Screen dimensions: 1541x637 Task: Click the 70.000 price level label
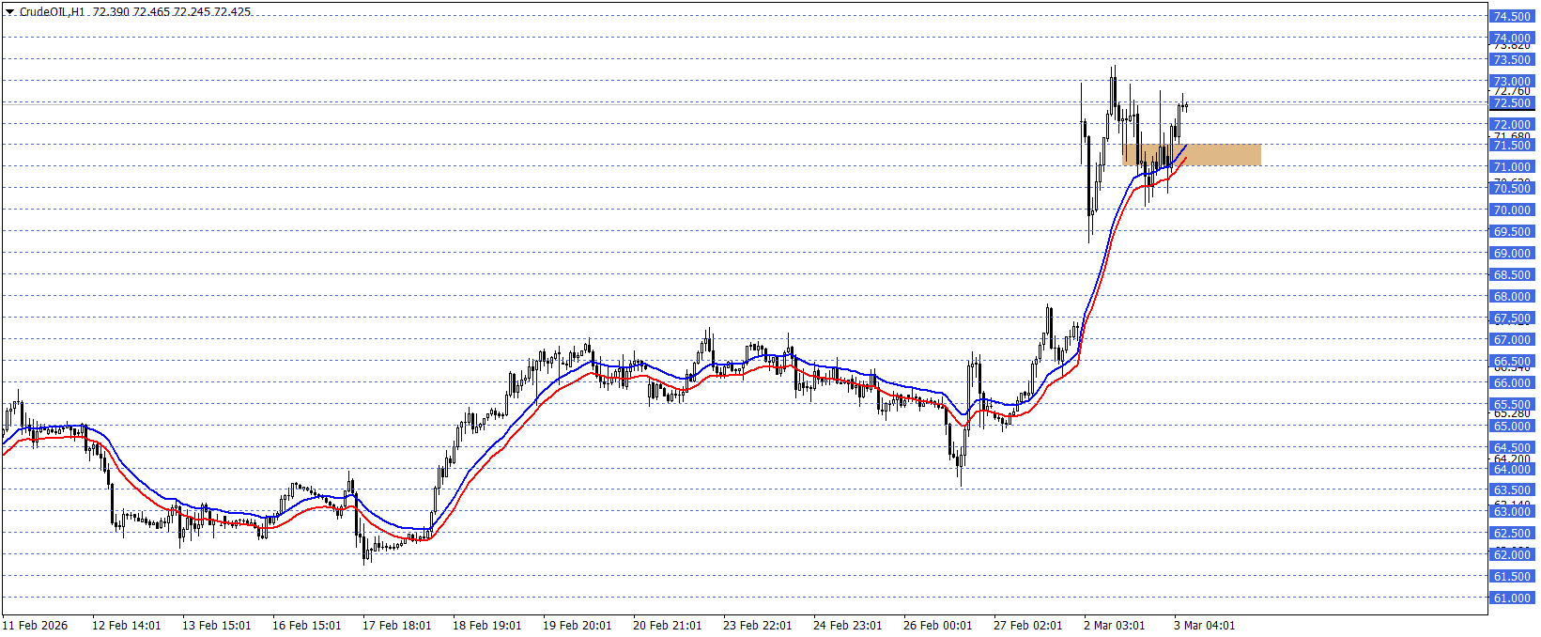pyautogui.click(x=1512, y=210)
